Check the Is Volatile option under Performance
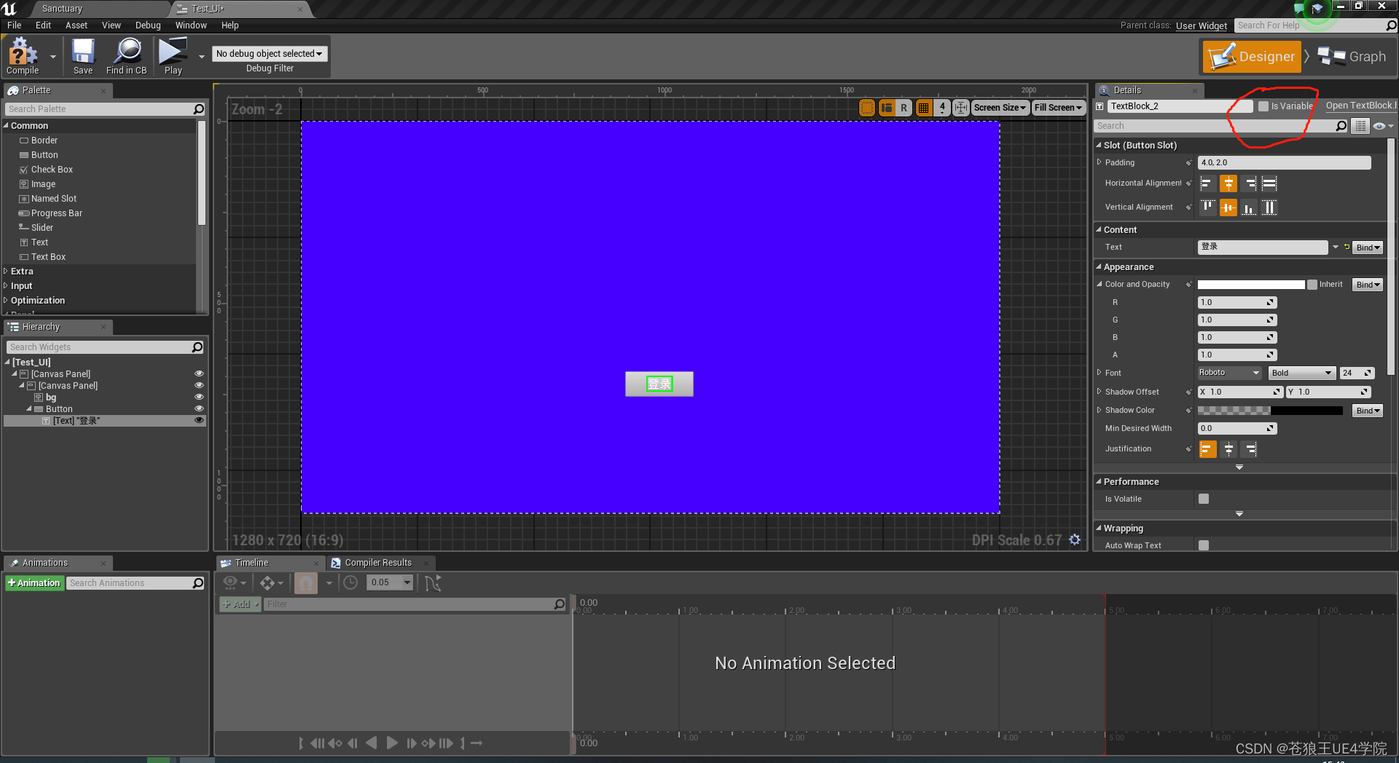The width and height of the screenshot is (1399, 763). (x=1202, y=499)
